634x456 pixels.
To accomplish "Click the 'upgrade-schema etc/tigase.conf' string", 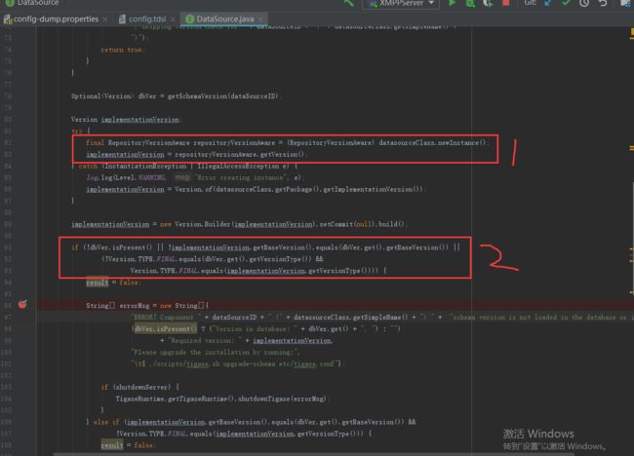I will click(277, 363).
